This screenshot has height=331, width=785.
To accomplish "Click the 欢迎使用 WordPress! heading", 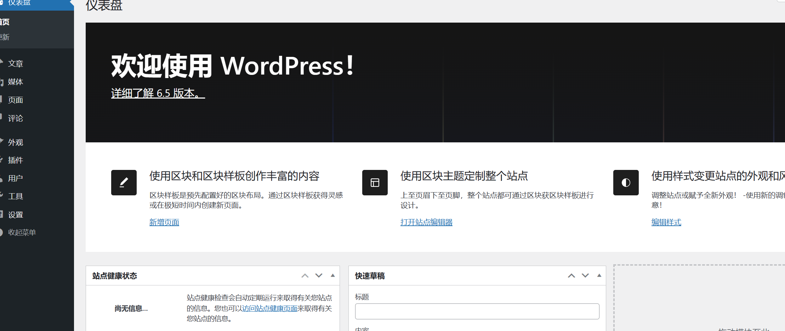I will (233, 66).
